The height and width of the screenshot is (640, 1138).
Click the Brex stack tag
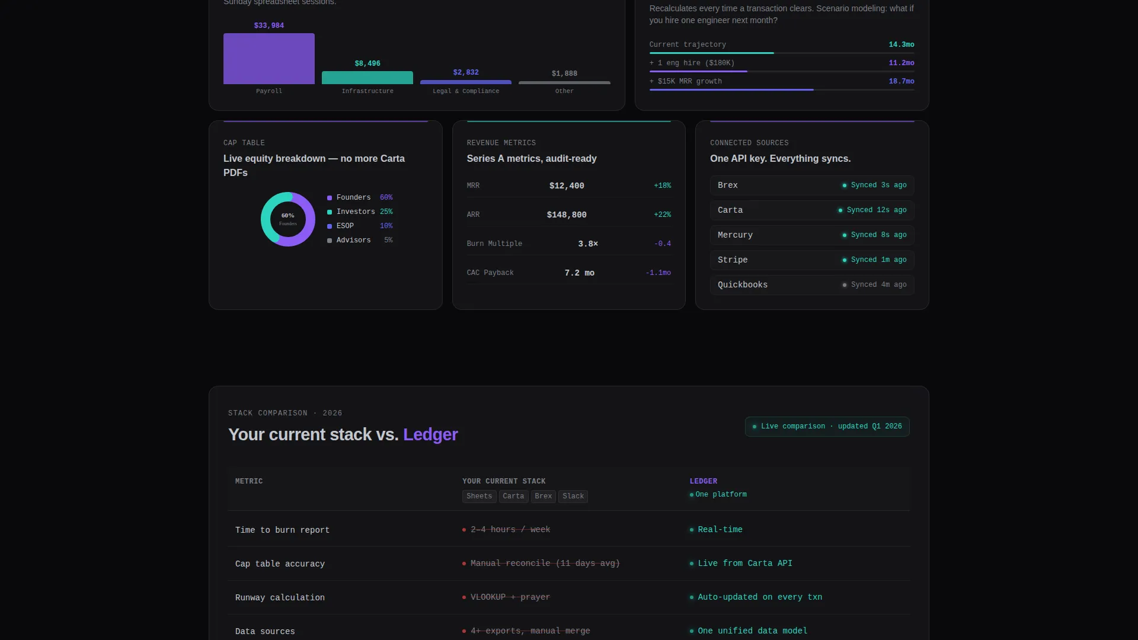click(x=543, y=497)
